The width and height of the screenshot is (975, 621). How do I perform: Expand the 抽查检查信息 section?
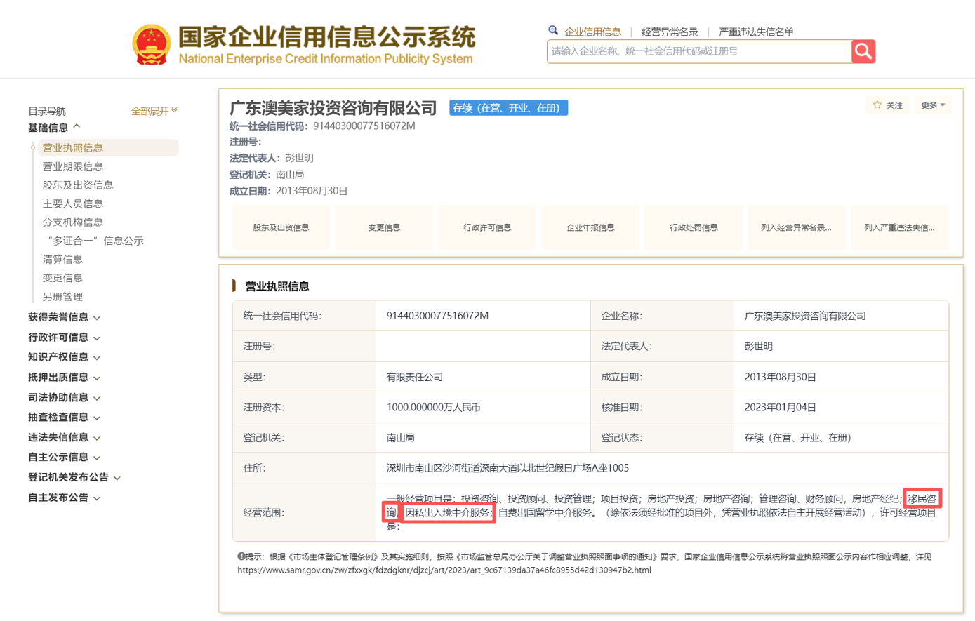(x=64, y=417)
